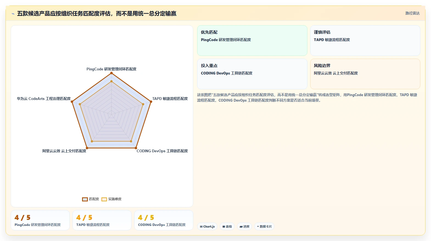431x241 pixels.
Task: Click the PingCode radar axis label
Action: [111, 69]
